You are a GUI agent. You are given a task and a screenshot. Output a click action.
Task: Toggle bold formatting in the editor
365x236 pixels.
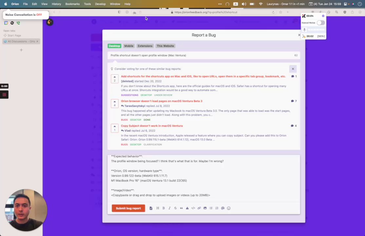(x=163, y=208)
